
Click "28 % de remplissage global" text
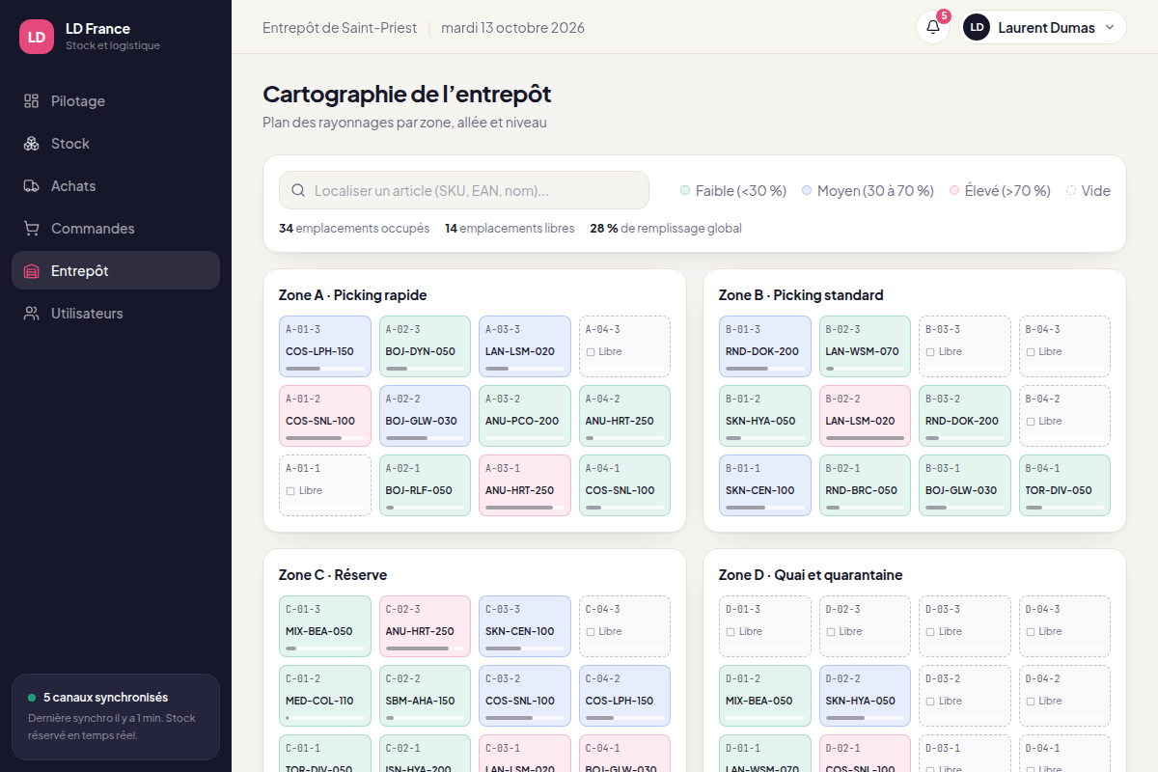coord(666,229)
